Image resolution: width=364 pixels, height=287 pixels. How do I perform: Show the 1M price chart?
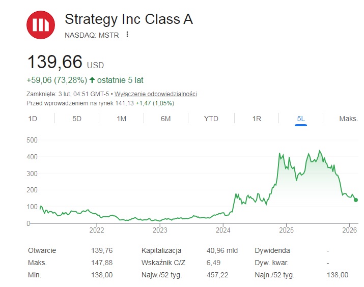(x=121, y=119)
